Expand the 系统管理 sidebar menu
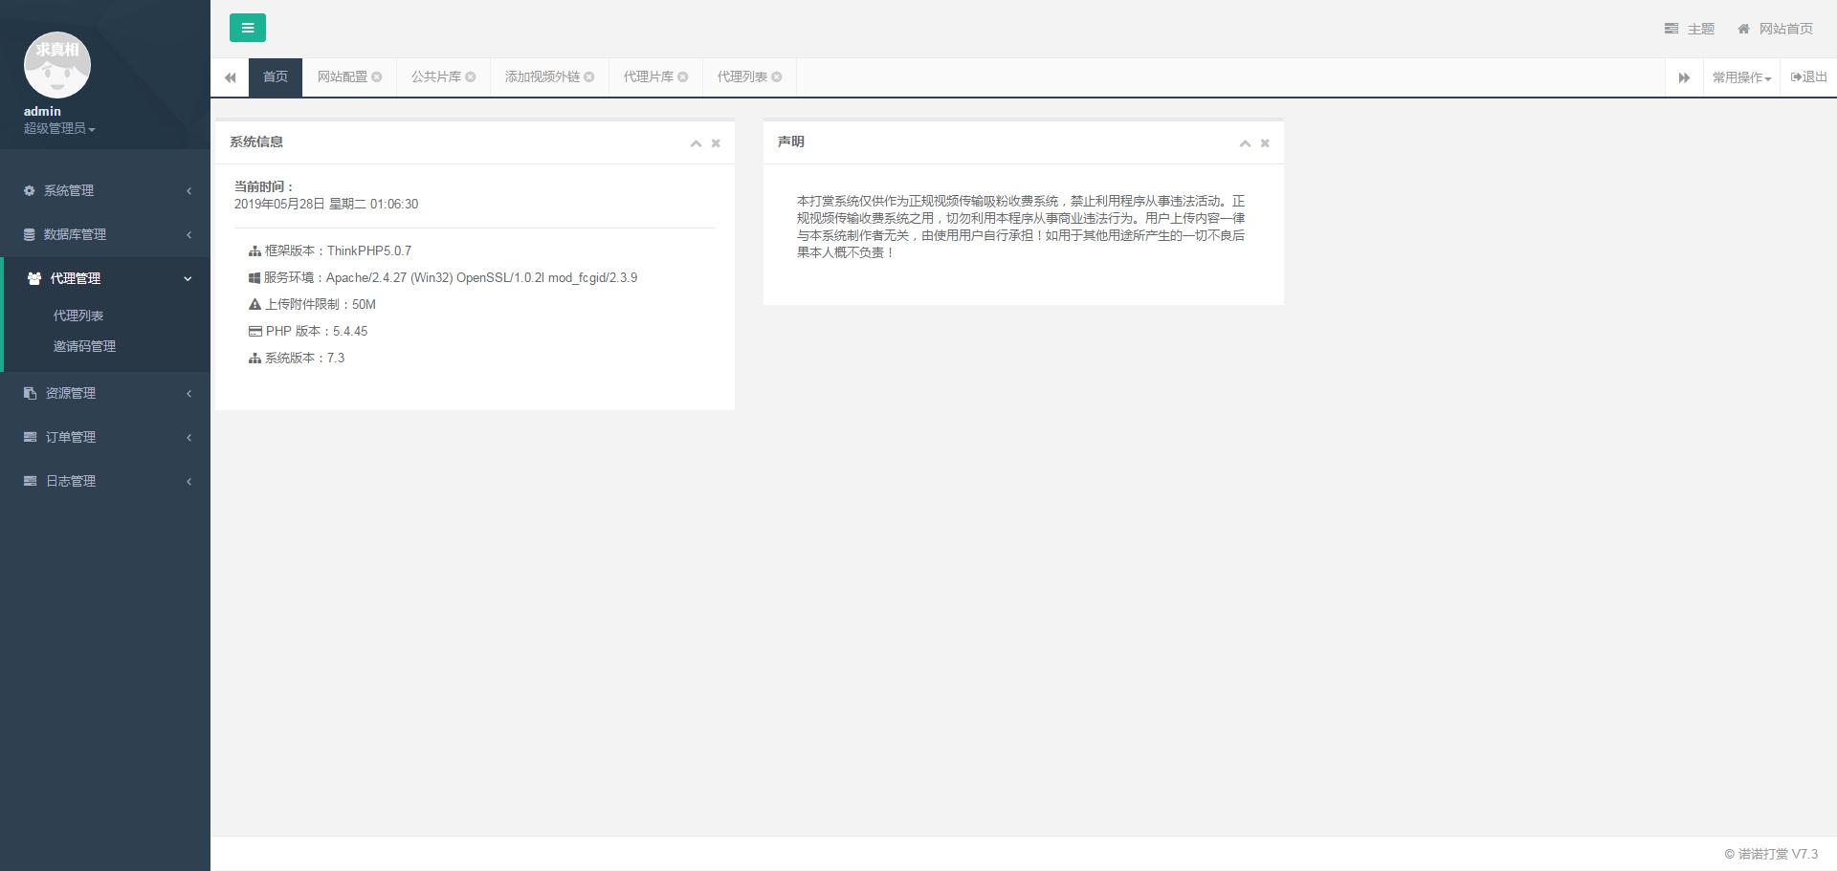The width and height of the screenshot is (1837, 871). pos(105,190)
